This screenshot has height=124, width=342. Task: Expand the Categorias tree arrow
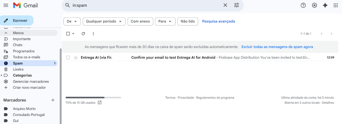tap(2, 75)
